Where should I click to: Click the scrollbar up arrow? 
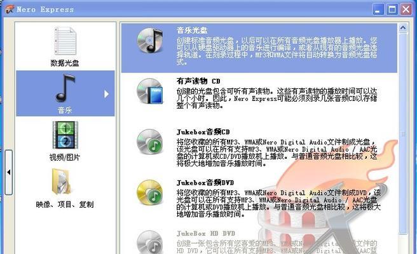tap(403, 28)
